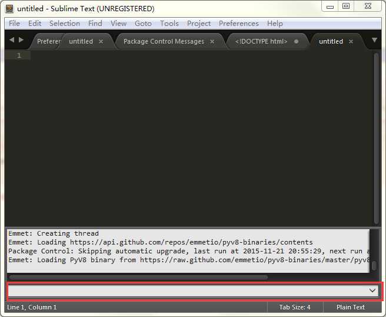Switch to Package Control Messages tab
386x317 pixels.
coord(164,41)
